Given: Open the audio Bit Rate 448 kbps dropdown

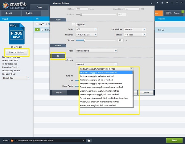Looking at the screenshot, I should [135, 35].
